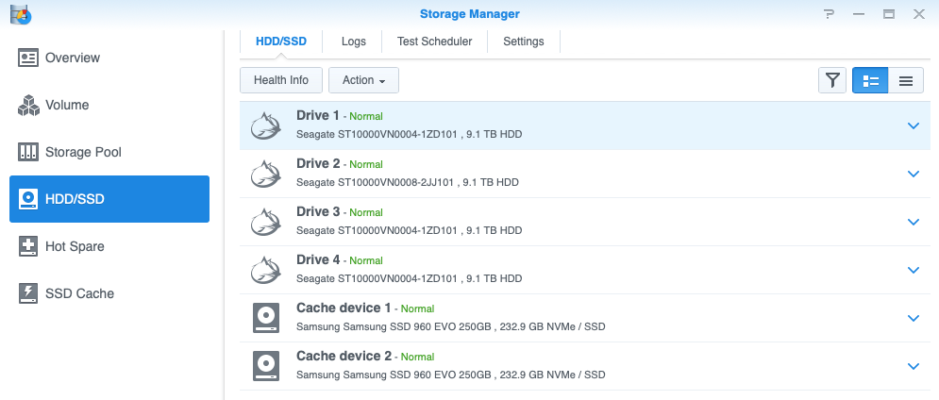Open the help question mark icon
This screenshot has height=400, width=939.
[x=829, y=14]
